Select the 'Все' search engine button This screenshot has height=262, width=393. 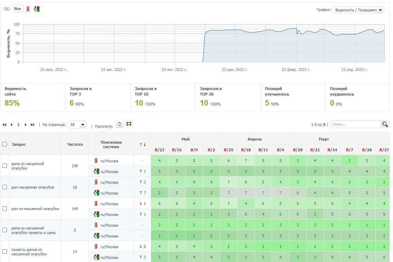pyautogui.click(x=18, y=9)
